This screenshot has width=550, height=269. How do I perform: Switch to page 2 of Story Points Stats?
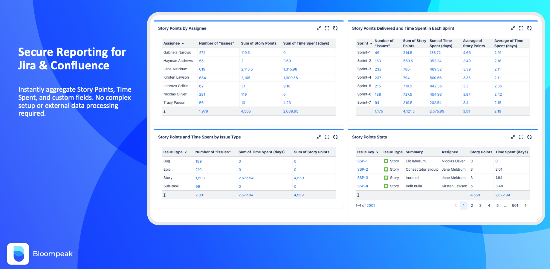[472, 205]
